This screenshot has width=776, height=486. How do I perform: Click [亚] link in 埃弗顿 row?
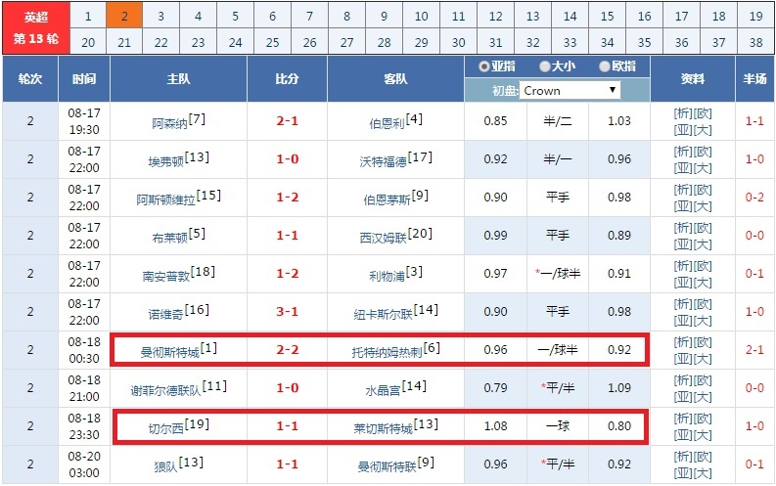683,168
